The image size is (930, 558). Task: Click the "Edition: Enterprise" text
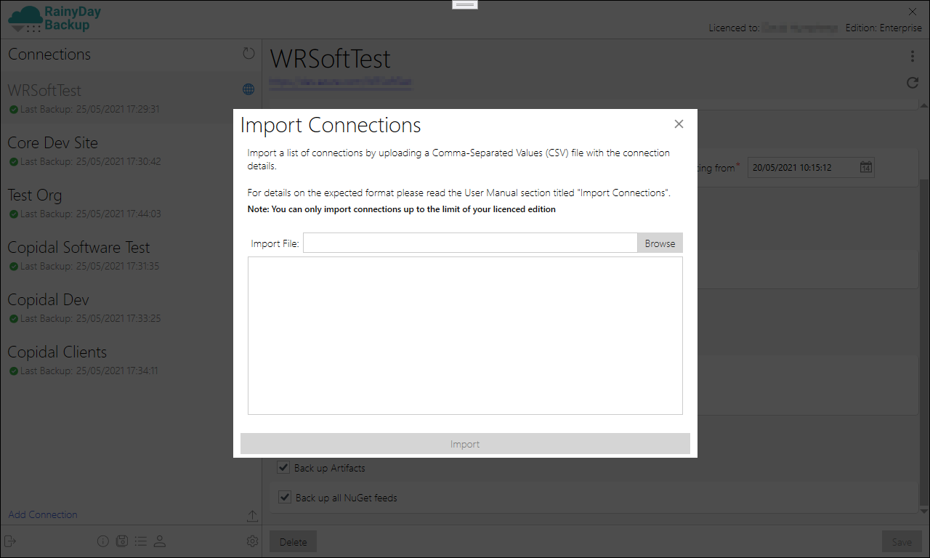(x=883, y=28)
